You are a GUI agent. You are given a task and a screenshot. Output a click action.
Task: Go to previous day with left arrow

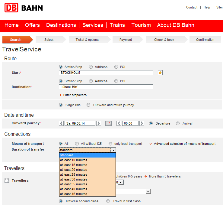pos(62,123)
